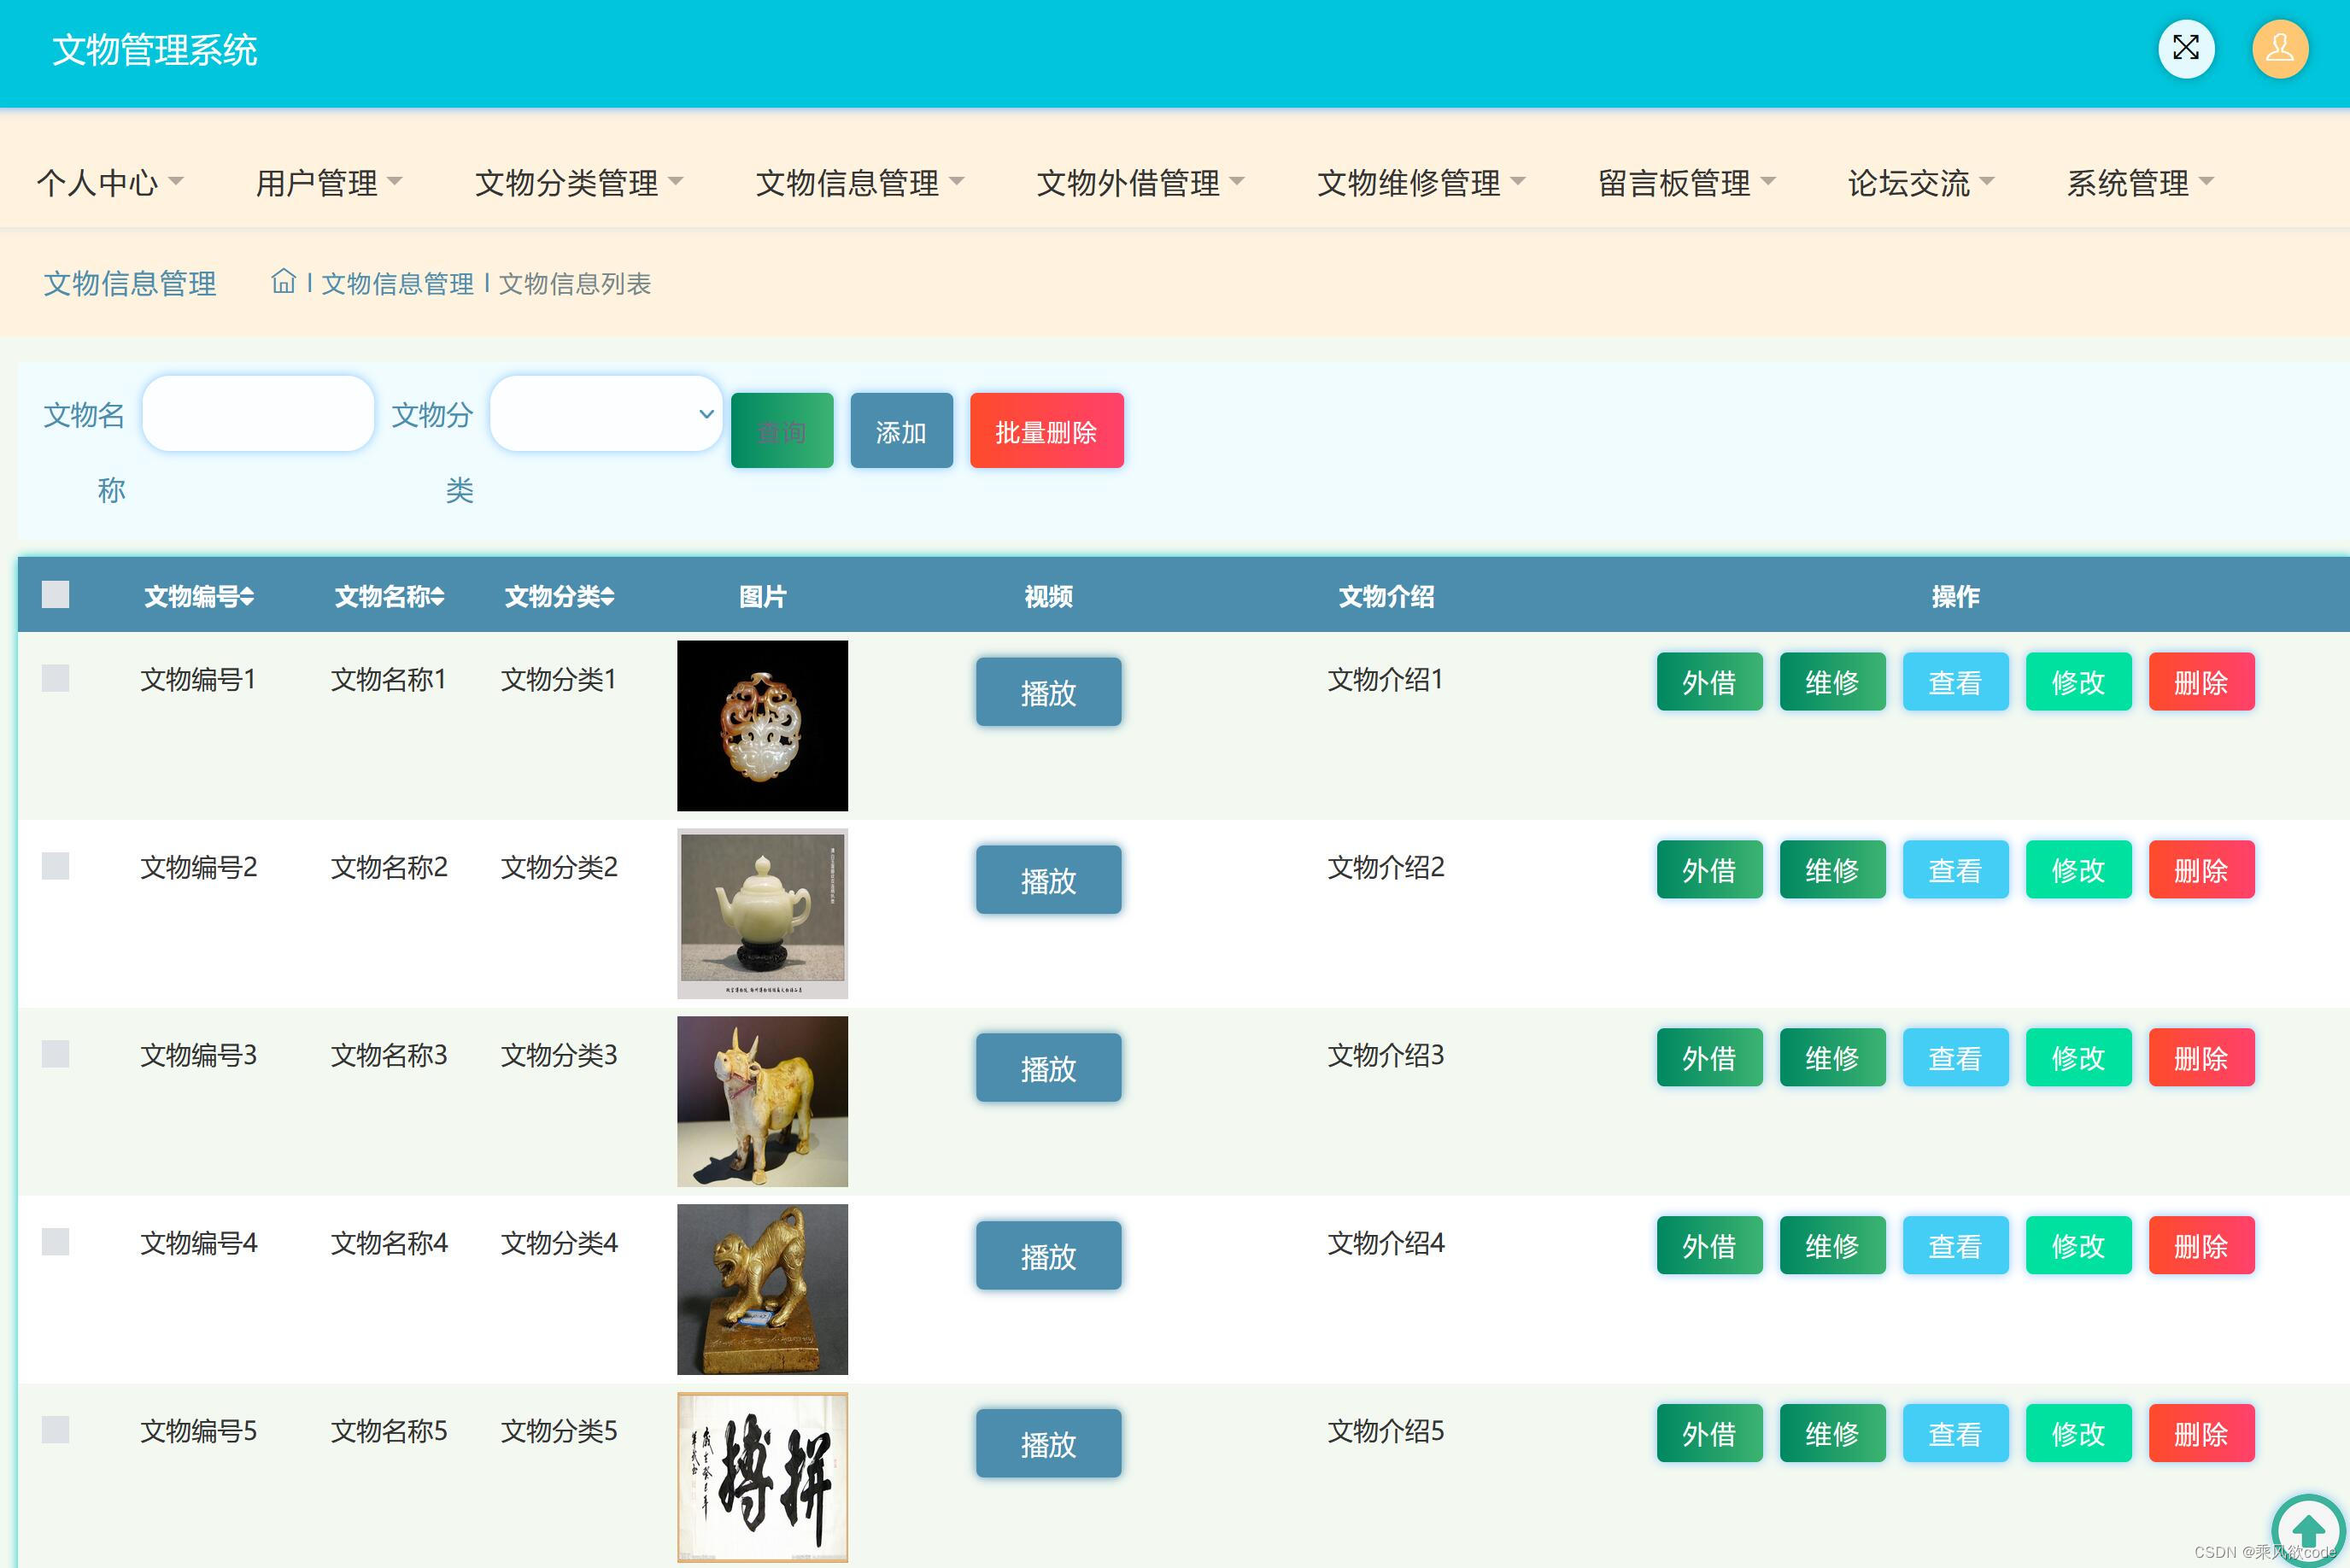Open the jade teapot thumbnail image
The height and width of the screenshot is (1568, 2350).
click(x=762, y=913)
